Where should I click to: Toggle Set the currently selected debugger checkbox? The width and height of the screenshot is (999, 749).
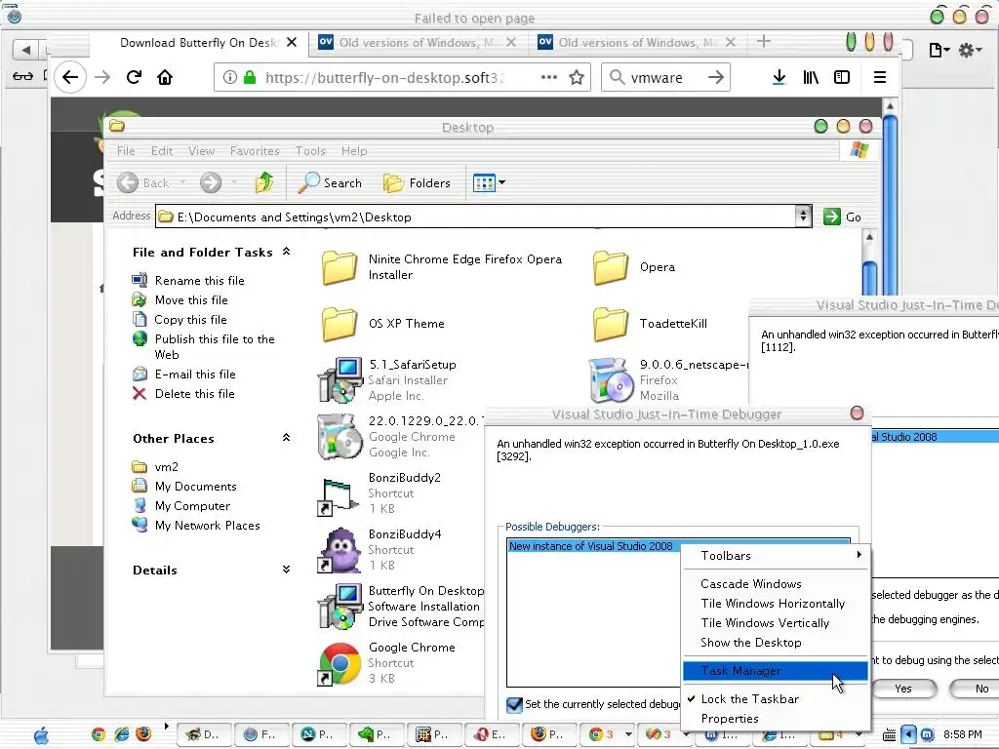514,704
